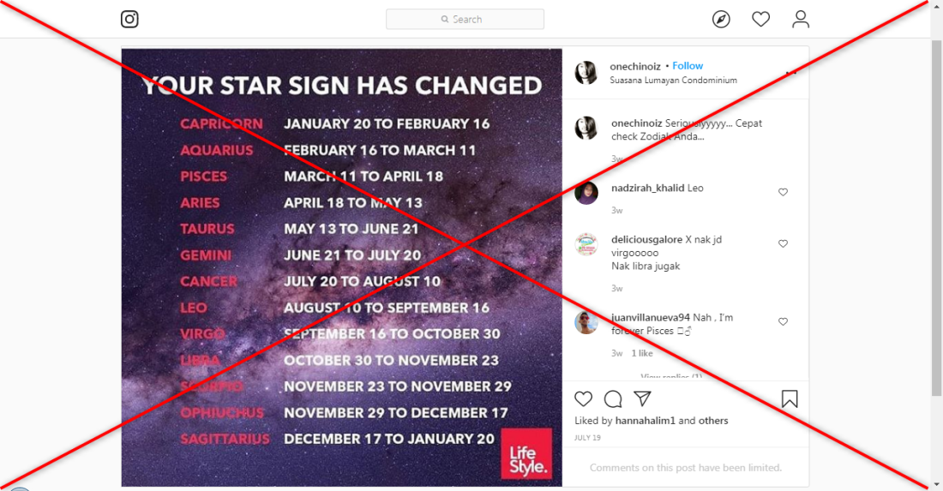
Task: Open Suasana Lumayan Condominium location
Action: 673,80
